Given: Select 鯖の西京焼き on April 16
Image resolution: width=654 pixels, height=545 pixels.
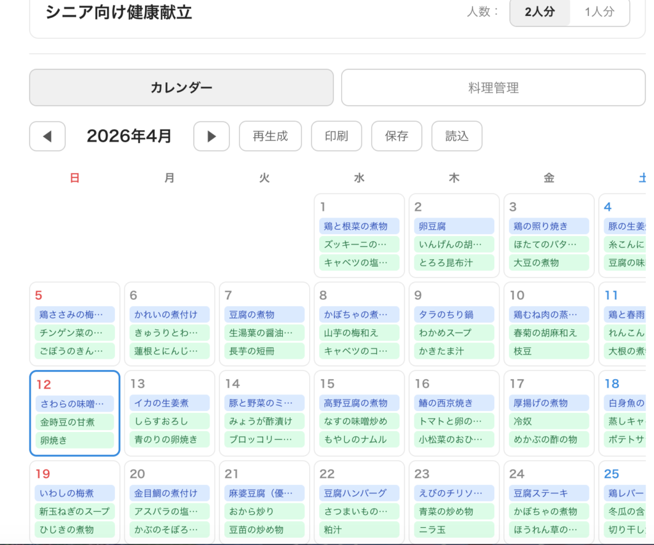Looking at the screenshot, I should (x=454, y=403).
